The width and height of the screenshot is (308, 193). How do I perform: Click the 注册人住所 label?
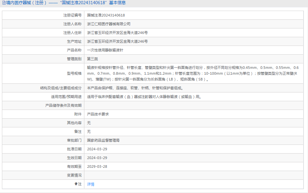point(72,33)
